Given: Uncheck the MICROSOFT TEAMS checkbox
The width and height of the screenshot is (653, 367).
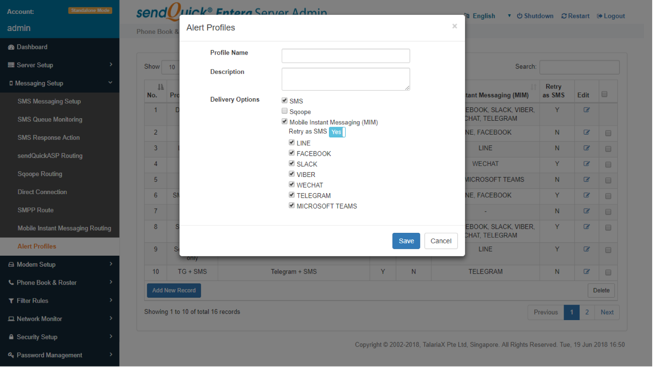Looking at the screenshot, I should point(291,206).
